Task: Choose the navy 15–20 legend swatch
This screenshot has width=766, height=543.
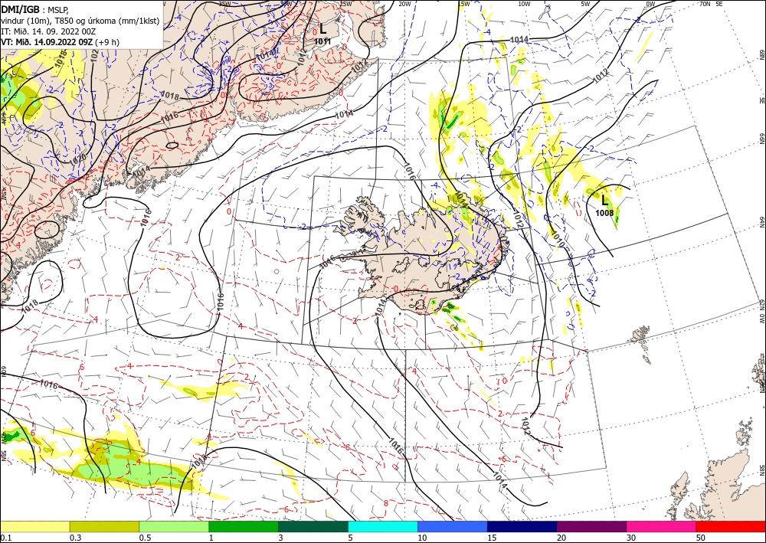Action: pos(522,526)
